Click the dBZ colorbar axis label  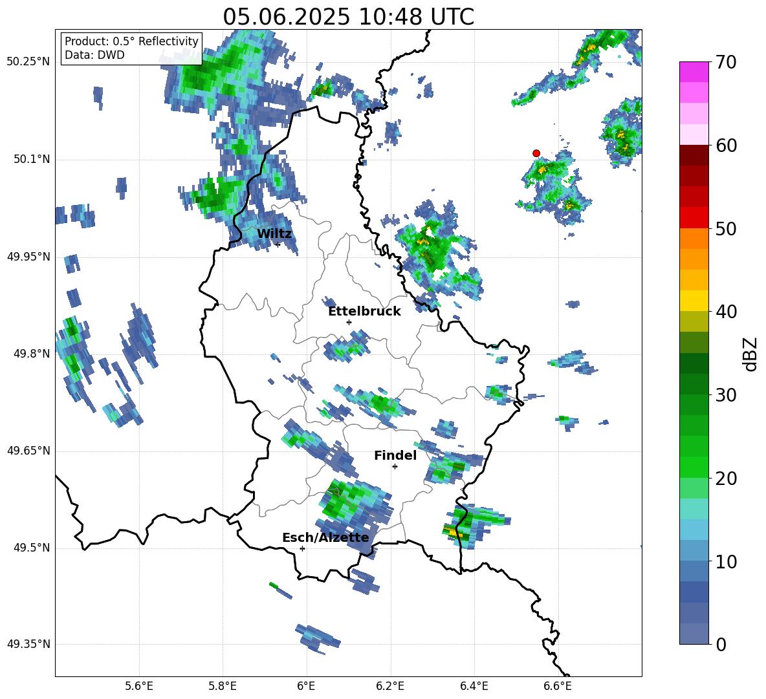(x=751, y=354)
